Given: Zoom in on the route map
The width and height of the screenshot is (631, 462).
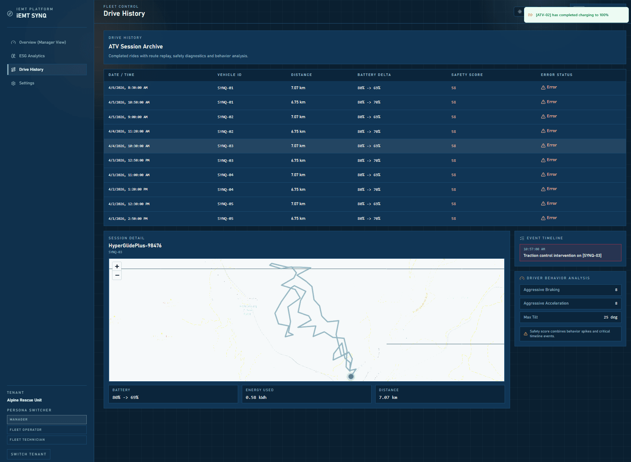Looking at the screenshot, I should [117, 266].
